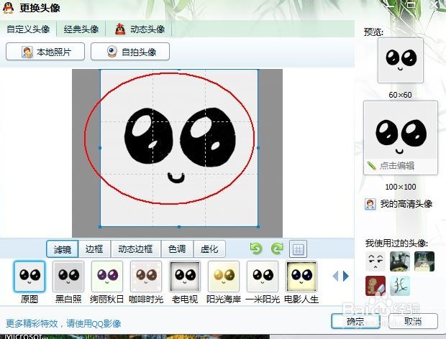446x339 pixels.
Task: Open 我的高清头像 HD avatar link
Action: [406, 203]
